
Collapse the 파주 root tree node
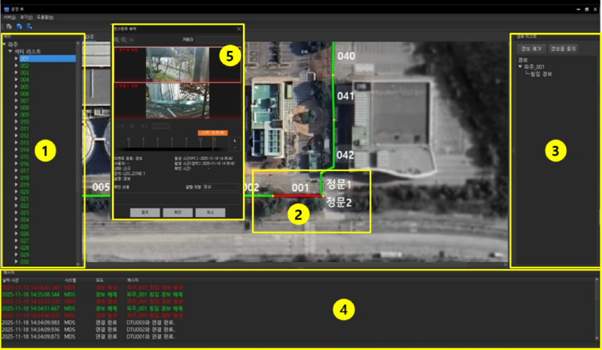point(4,44)
